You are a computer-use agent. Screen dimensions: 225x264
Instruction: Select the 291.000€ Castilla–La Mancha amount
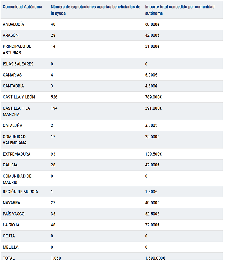click(153, 108)
